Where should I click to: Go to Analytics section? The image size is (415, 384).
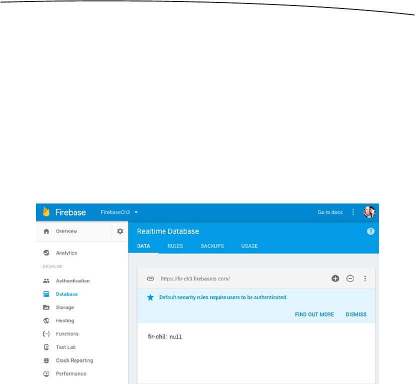pos(66,252)
